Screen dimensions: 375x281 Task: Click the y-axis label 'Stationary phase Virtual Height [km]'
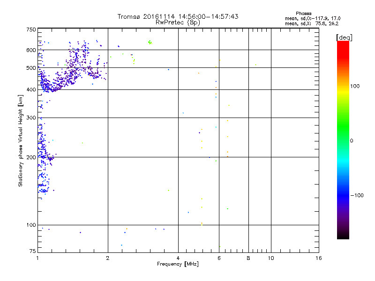click(x=21, y=140)
